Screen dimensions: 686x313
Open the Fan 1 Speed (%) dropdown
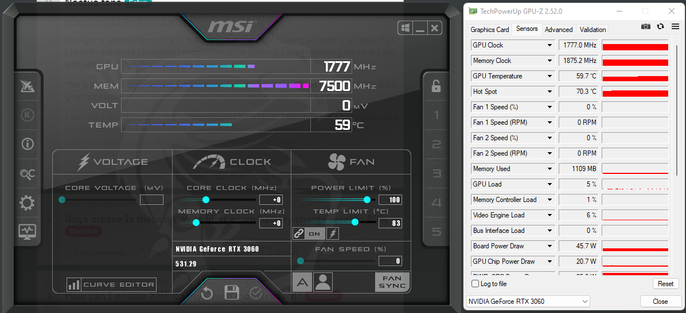coord(549,107)
